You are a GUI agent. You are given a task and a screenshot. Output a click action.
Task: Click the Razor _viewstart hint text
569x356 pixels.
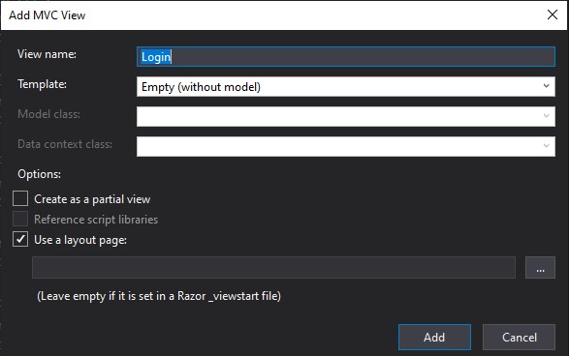pos(159,296)
